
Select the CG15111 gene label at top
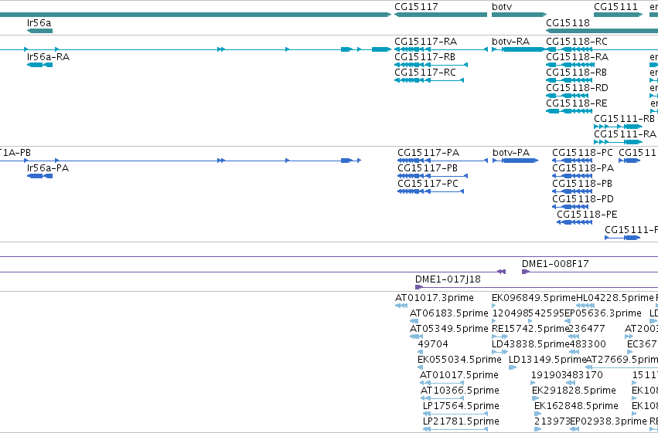pos(615,7)
